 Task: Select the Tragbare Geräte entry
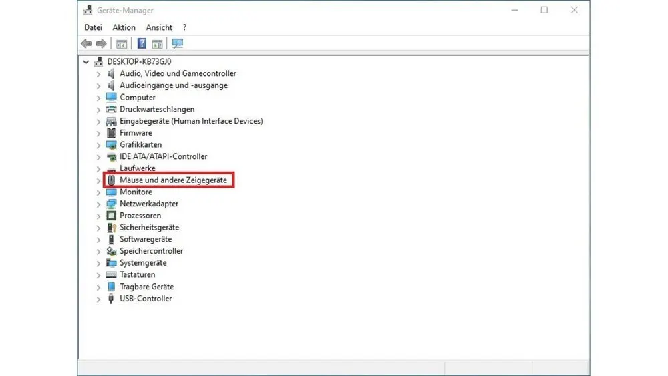(146, 287)
